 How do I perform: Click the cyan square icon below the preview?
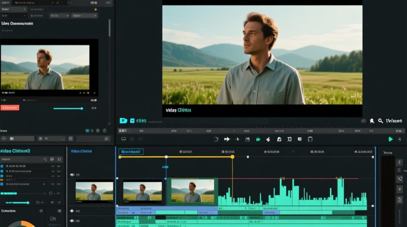coord(132,120)
